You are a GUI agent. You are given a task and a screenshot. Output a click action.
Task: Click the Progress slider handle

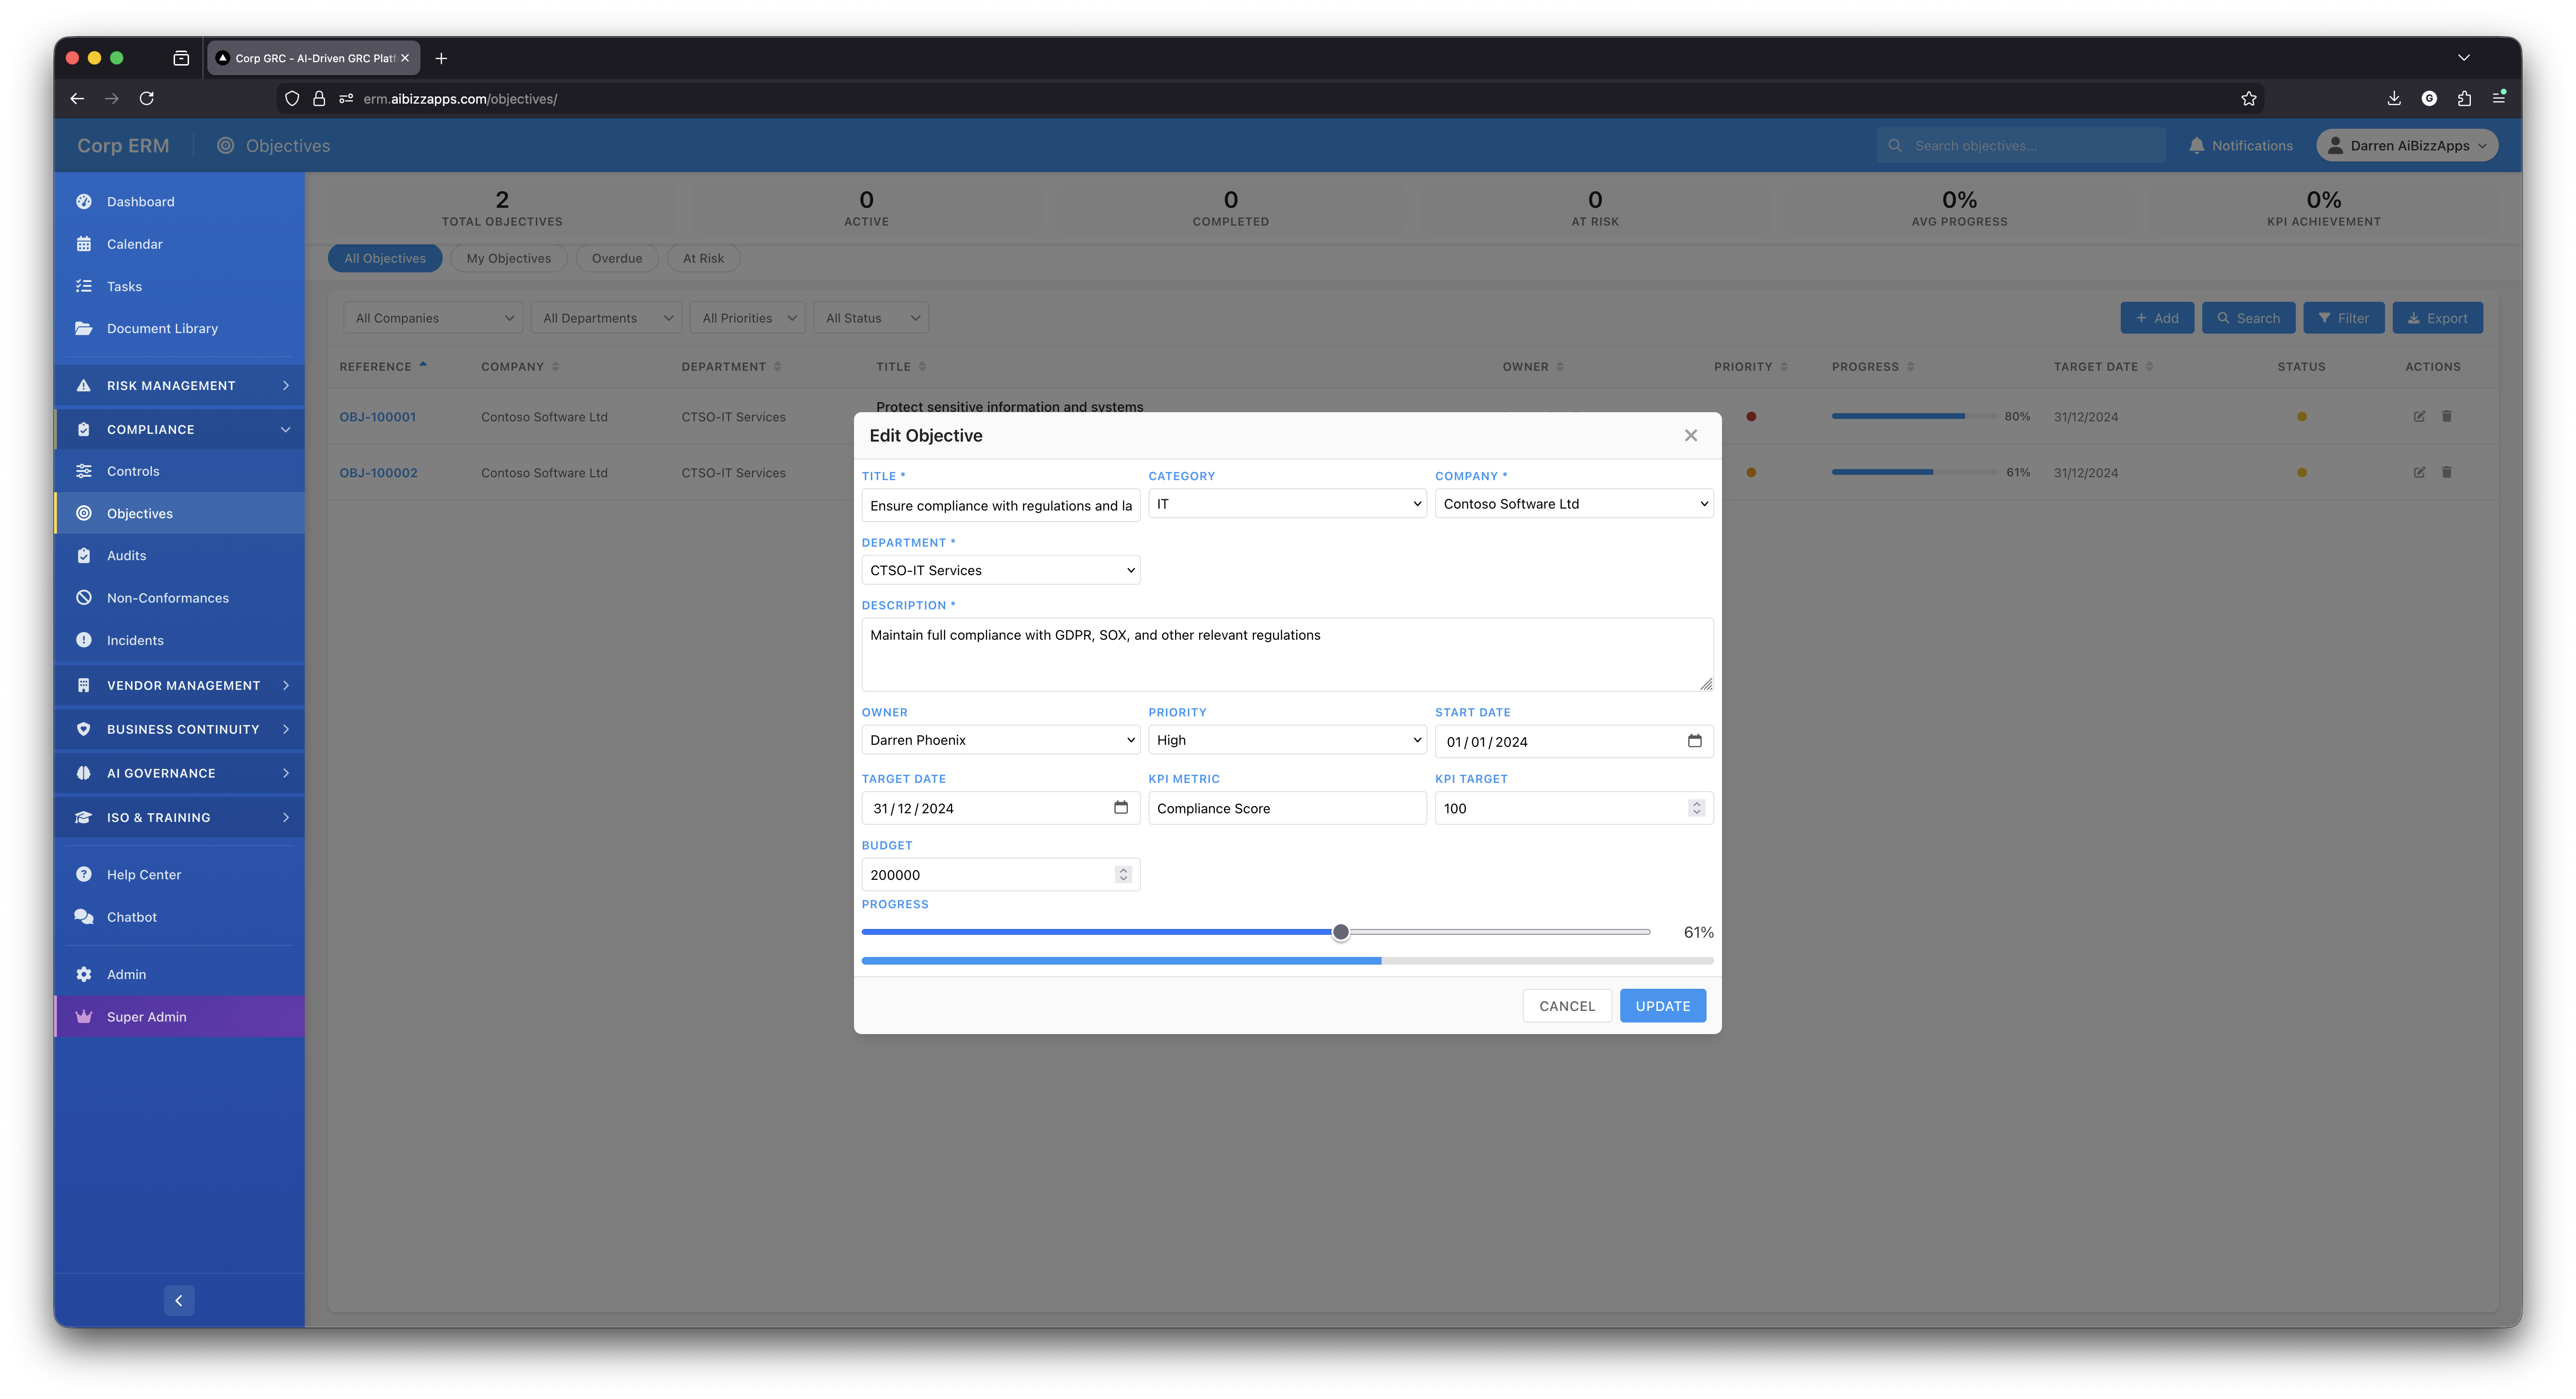[1340, 932]
